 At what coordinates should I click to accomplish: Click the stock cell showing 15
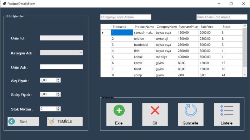coord(232,63)
